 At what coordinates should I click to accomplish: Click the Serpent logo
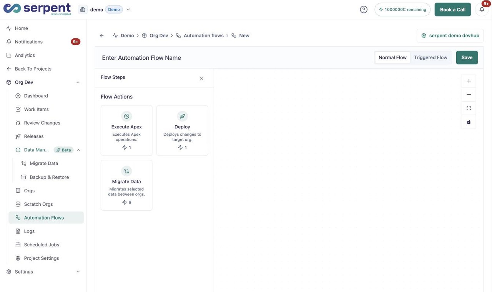point(37,9)
